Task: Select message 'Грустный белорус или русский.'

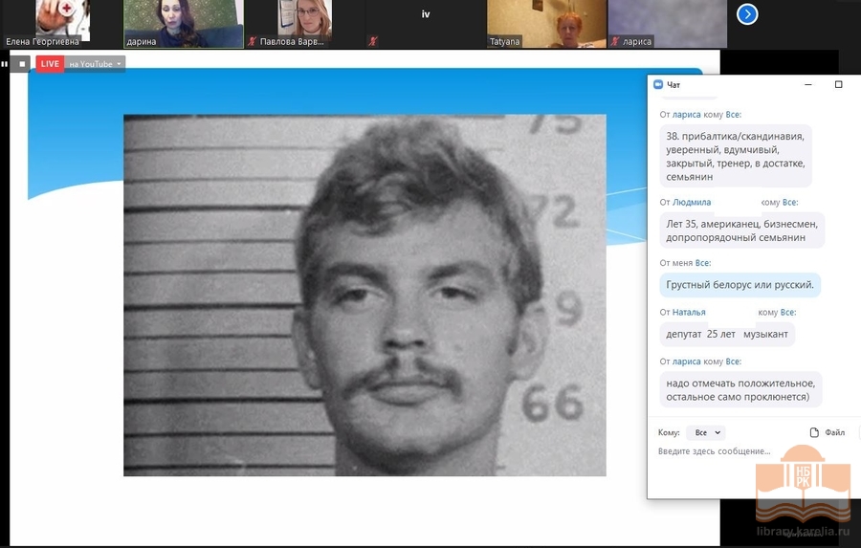Action: [x=740, y=285]
